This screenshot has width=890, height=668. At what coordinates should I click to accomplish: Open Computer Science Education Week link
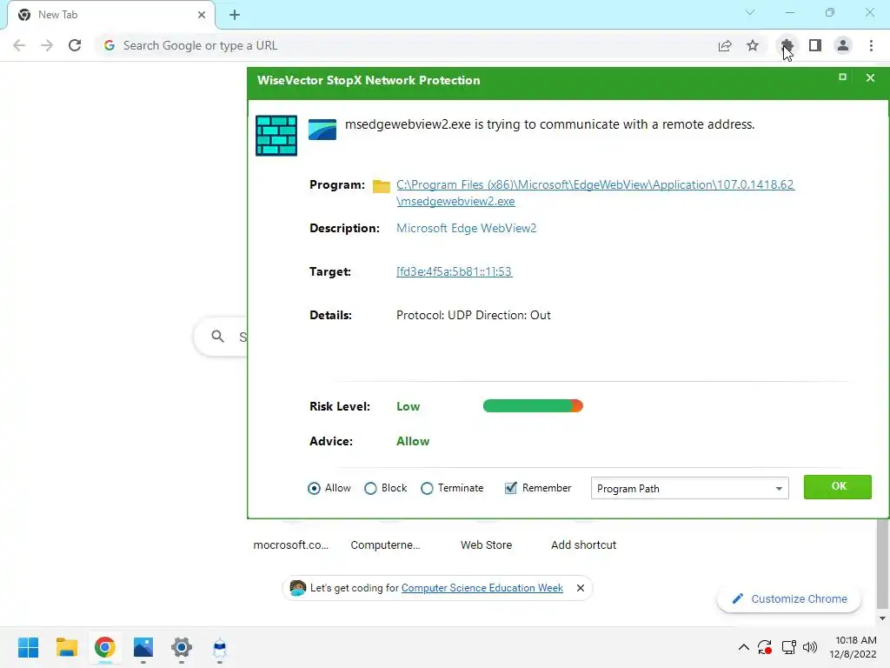coord(482,588)
